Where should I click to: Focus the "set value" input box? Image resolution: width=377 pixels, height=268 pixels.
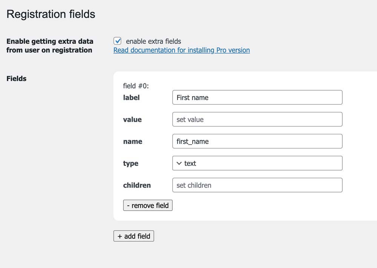coord(257,119)
